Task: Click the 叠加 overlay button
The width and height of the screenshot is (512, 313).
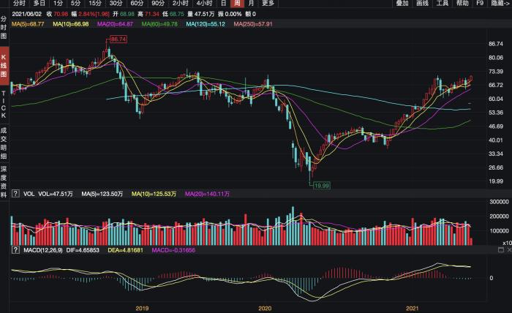Action: coord(402,4)
